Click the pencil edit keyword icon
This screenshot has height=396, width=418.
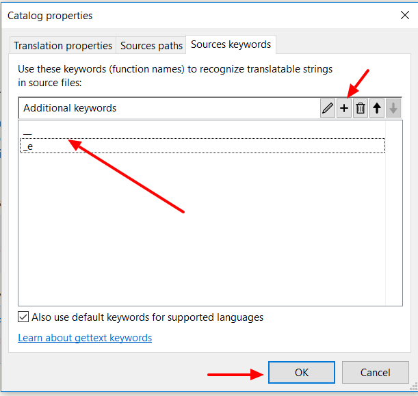pyautogui.click(x=328, y=108)
